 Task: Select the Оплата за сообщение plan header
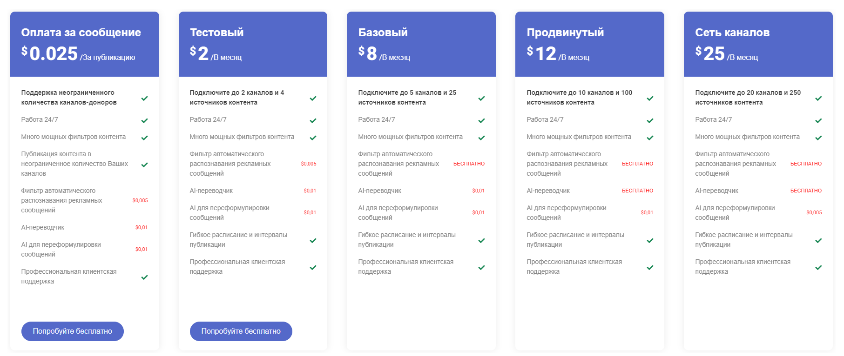[x=85, y=44]
